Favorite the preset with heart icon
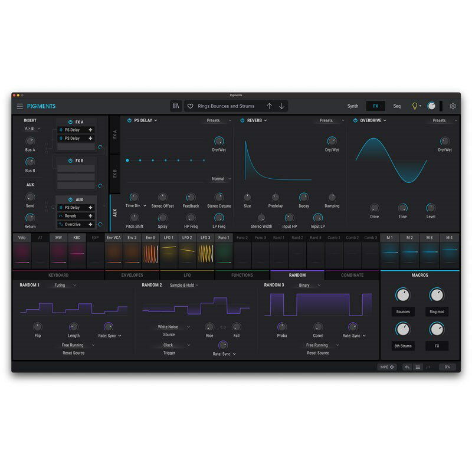Screen dimensions: 472x472 click(190, 106)
